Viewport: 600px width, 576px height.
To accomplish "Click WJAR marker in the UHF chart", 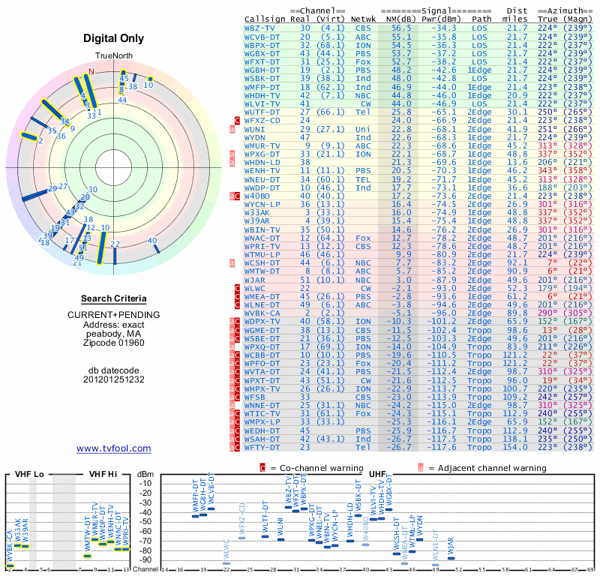I will coord(451,559).
